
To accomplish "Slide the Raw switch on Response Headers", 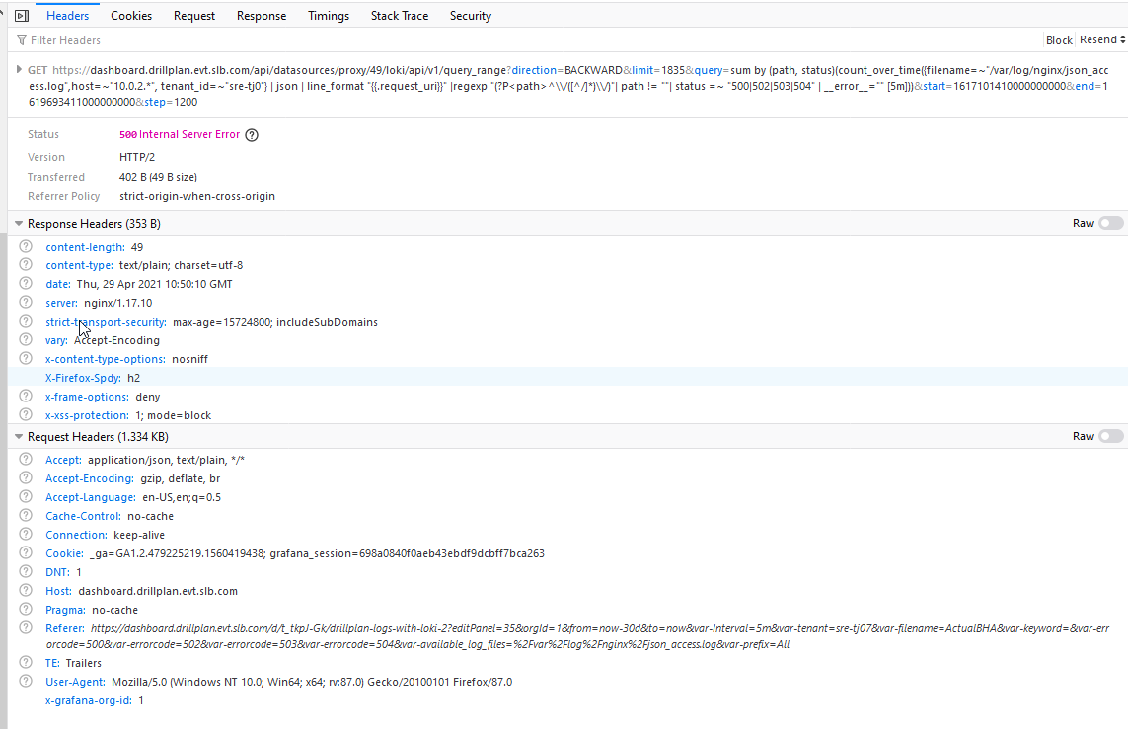I will click(1109, 223).
